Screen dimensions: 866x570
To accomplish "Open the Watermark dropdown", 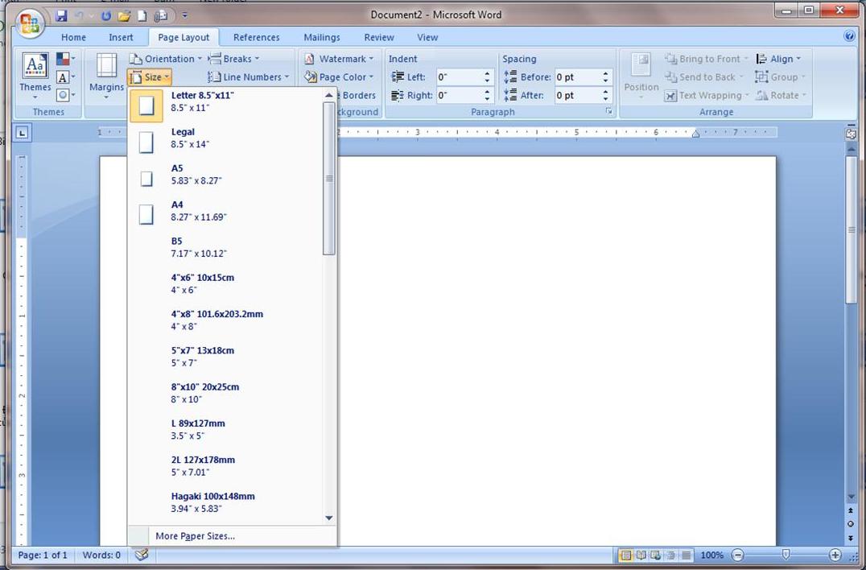I will click(339, 59).
